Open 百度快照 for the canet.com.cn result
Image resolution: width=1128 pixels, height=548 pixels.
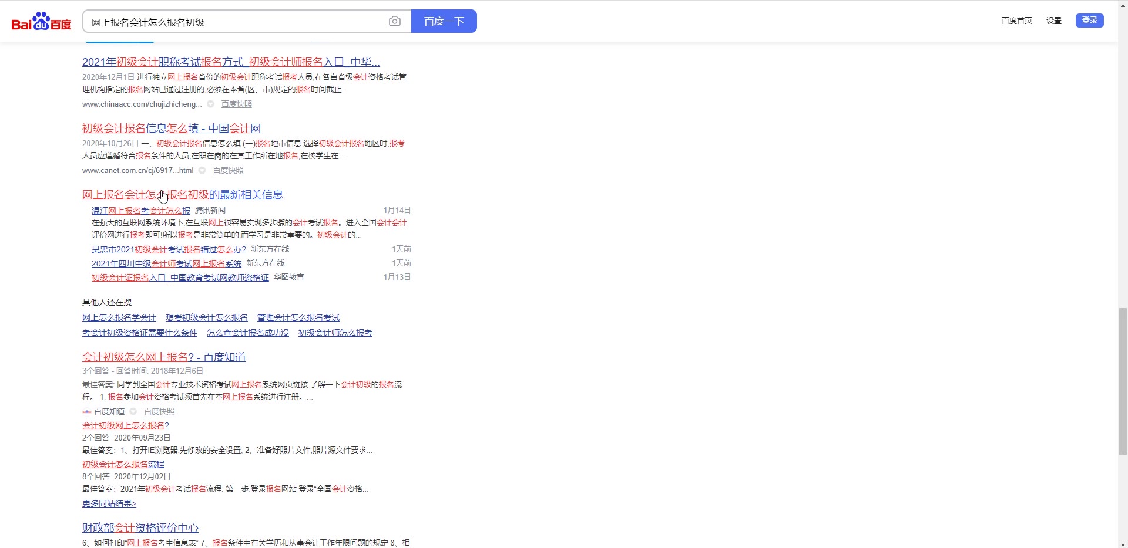228,171
